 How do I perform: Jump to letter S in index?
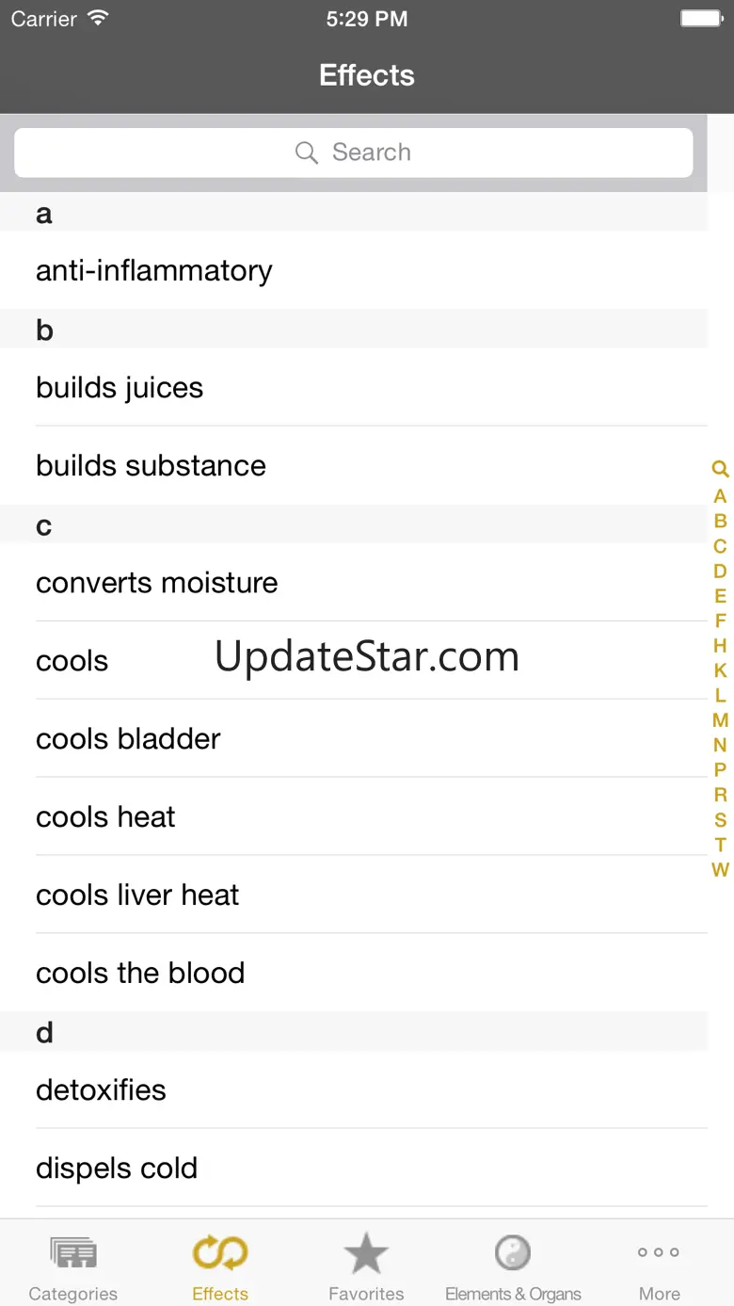pyautogui.click(x=720, y=820)
